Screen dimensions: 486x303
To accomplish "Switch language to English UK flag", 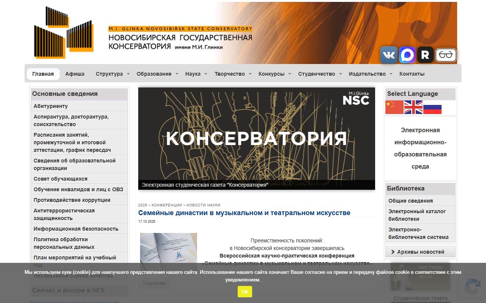I will tap(413, 107).
